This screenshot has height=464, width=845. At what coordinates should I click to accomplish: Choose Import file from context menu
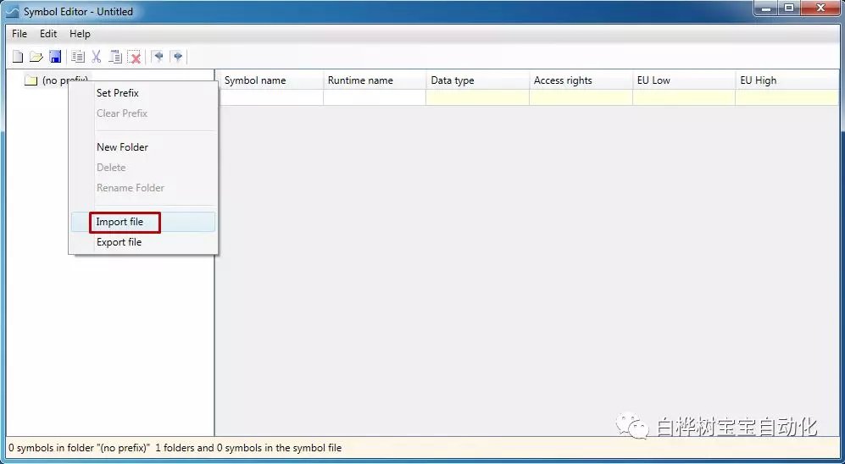pyautogui.click(x=120, y=222)
